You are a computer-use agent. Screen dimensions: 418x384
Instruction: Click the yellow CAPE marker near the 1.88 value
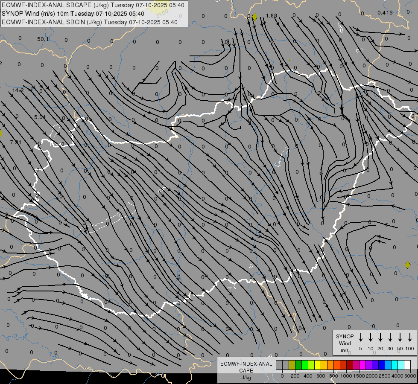coord(254,17)
